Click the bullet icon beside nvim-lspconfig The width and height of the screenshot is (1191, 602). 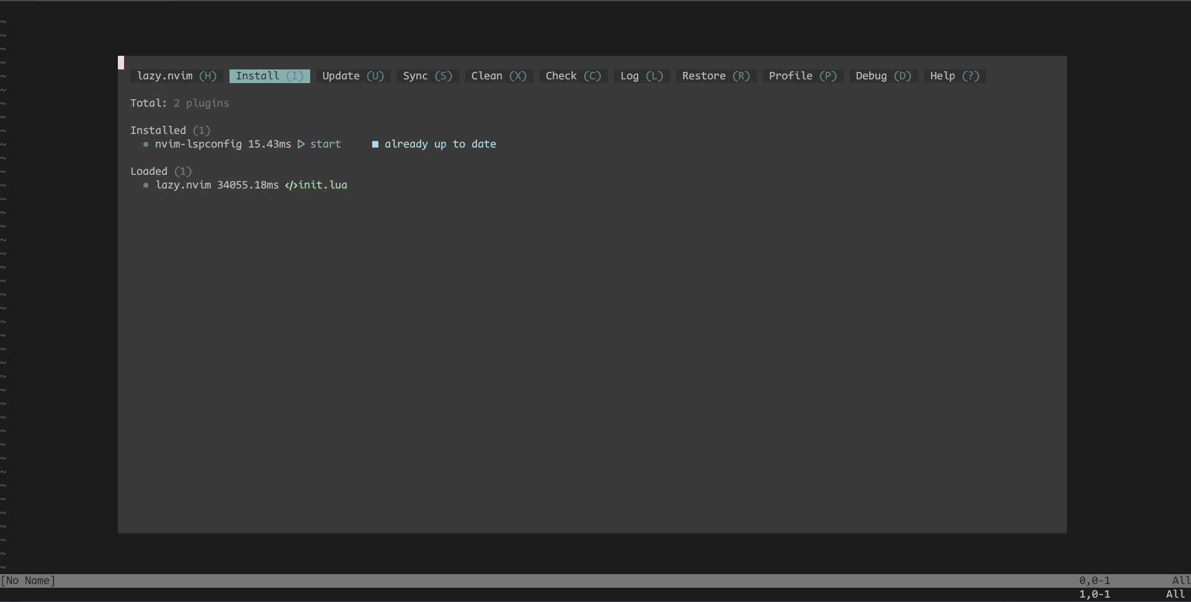tap(146, 144)
